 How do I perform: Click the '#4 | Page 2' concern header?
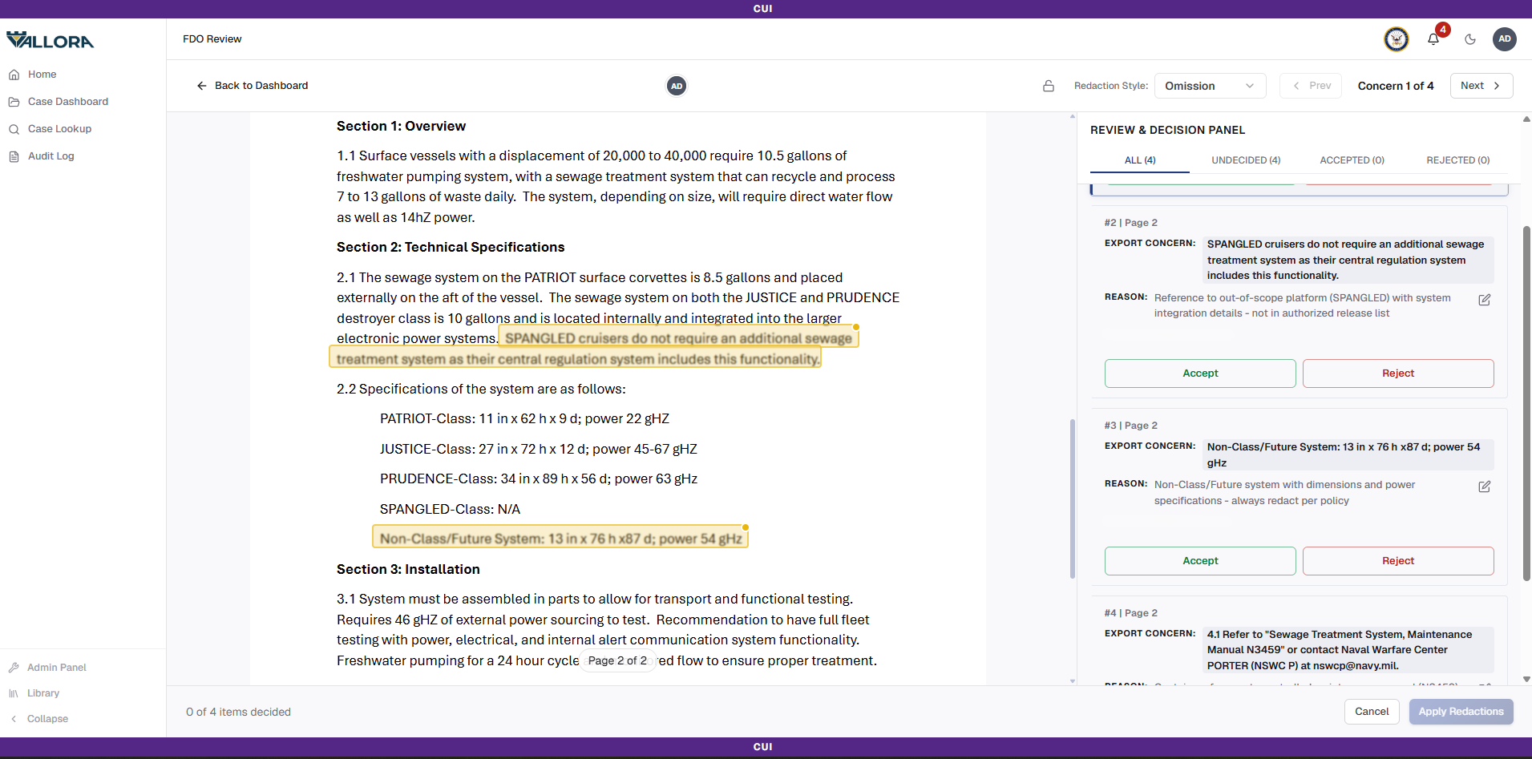[x=1130, y=613]
